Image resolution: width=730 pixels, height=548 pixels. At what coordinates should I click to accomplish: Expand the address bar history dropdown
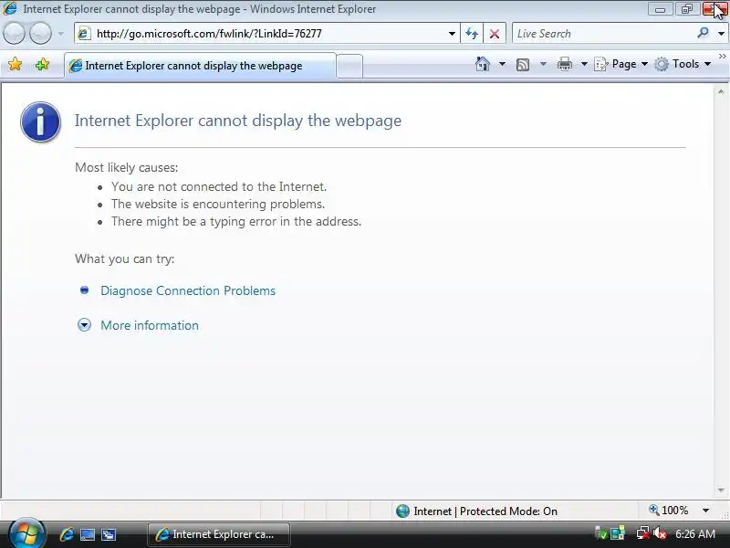pyautogui.click(x=452, y=34)
